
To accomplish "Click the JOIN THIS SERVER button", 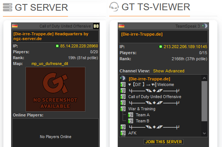I will point(163,142).
